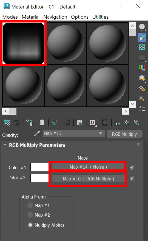The height and width of the screenshot is (241, 148).
Task: Open the Material menu
Action: tap(30, 17)
